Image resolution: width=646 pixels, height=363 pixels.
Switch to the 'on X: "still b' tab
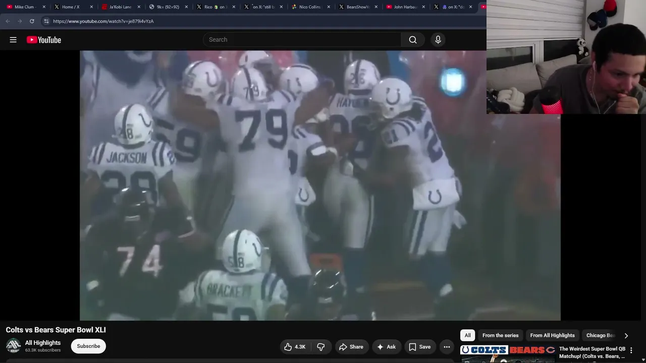pyautogui.click(x=263, y=7)
